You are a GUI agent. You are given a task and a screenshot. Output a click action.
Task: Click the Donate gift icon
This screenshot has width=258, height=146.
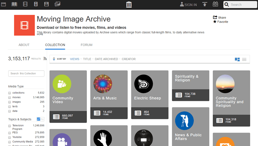(x=215, y=4)
